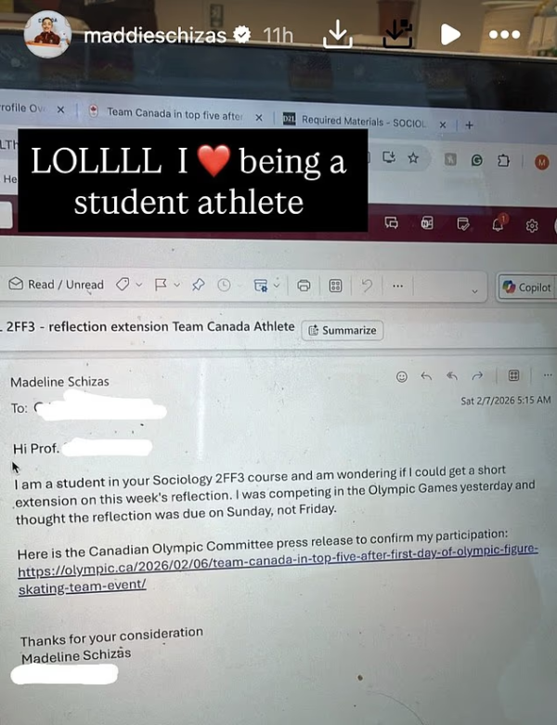Print the email using printer icon
The width and height of the screenshot is (557, 725).
pyautogui.click(x=304, y=285)
